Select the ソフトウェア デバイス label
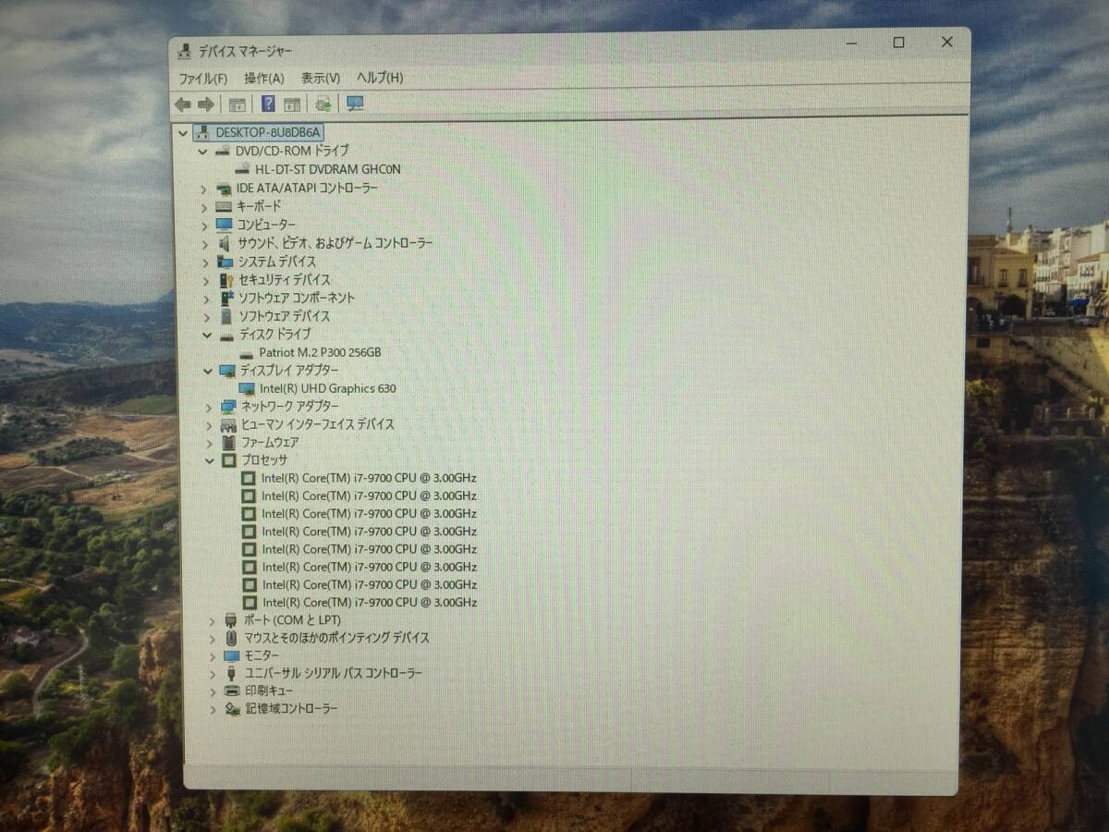 [x=285, y=316]
